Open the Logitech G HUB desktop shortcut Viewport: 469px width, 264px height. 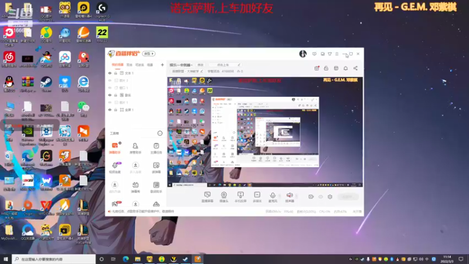101,11
